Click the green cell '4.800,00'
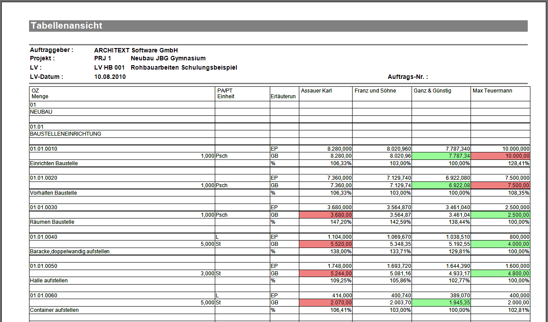The image size is (548, 322). [x=500, y=274]
